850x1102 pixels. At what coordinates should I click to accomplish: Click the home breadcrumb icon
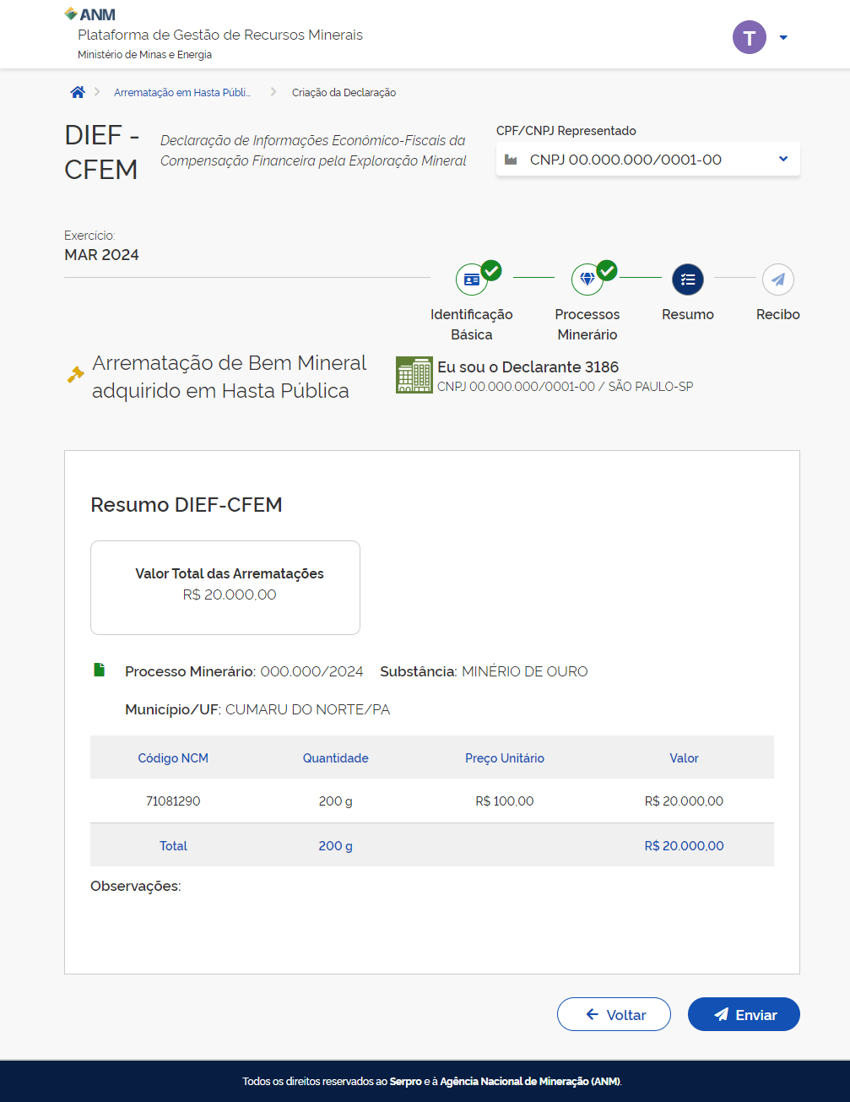pos(78,92)
